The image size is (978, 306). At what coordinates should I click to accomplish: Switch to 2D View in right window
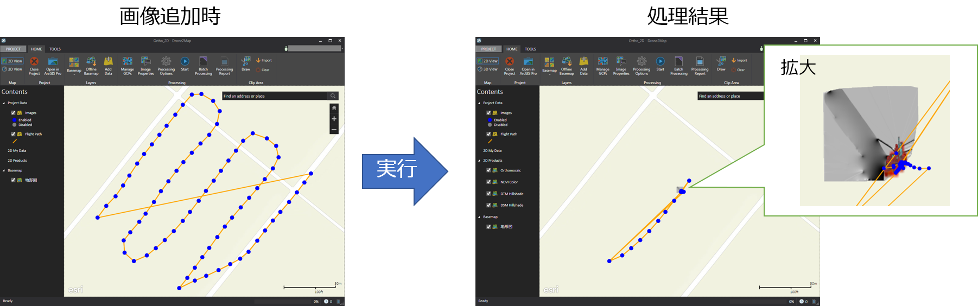(x=487, y=61)
